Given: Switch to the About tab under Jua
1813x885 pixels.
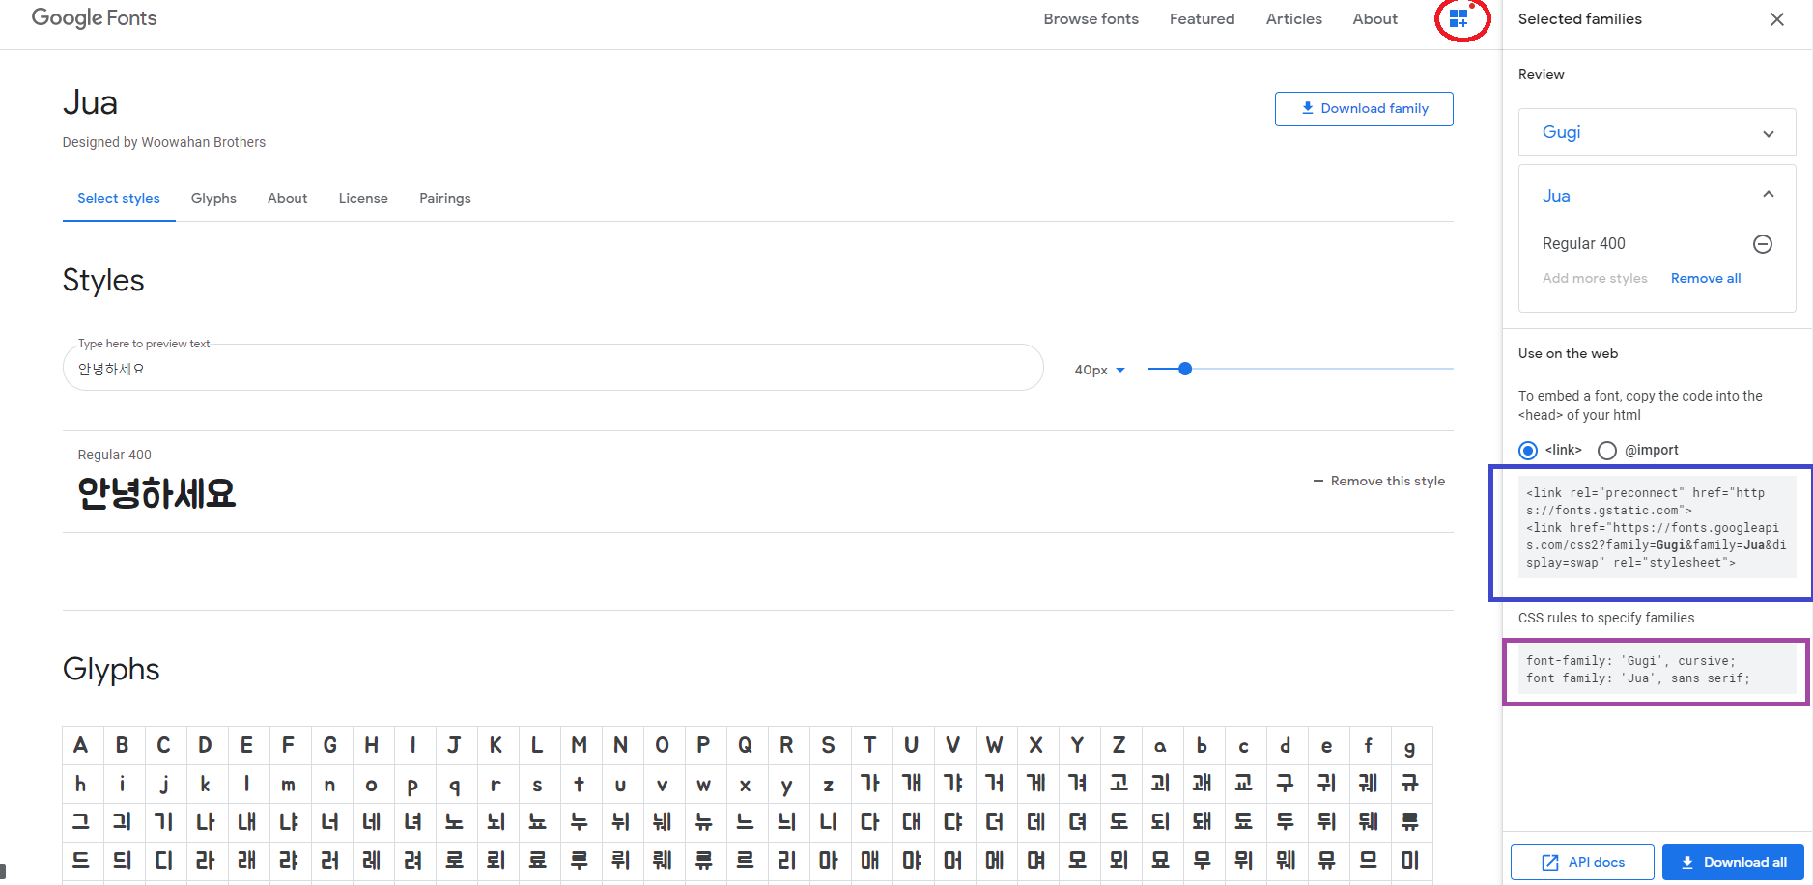Looking at the screenshot, I should click(287, 198).
